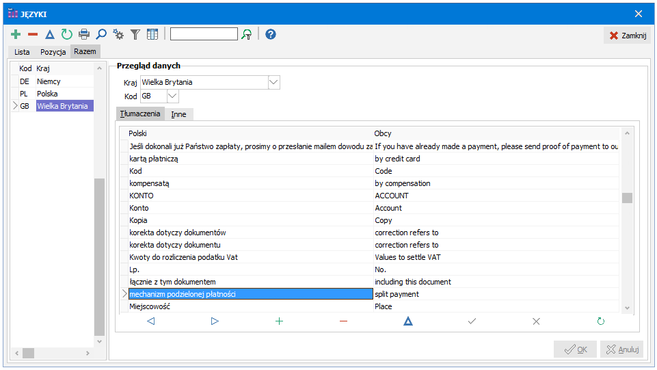Go to previous translation with left arrow

pos(151,321)
